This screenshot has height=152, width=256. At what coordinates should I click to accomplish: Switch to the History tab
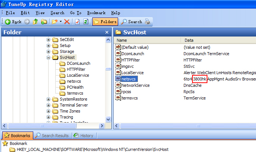point(84,136)
